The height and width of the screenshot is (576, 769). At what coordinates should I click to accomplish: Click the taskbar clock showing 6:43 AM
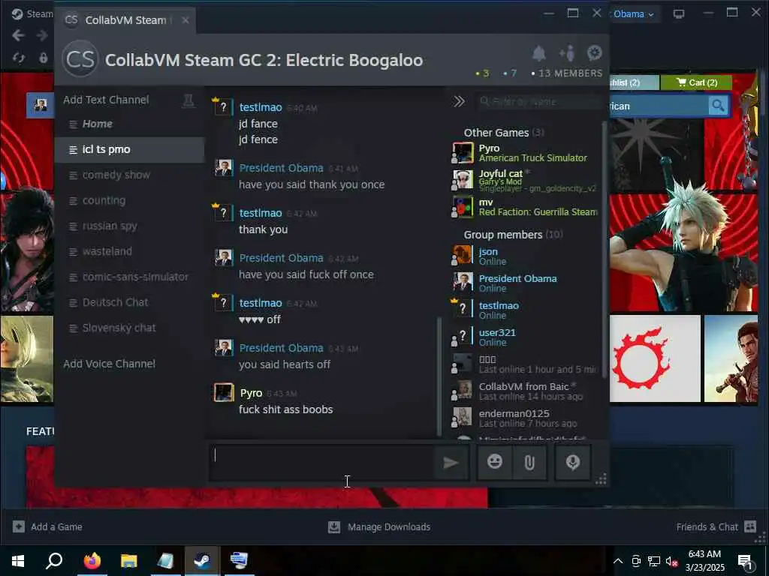point(704,561)
